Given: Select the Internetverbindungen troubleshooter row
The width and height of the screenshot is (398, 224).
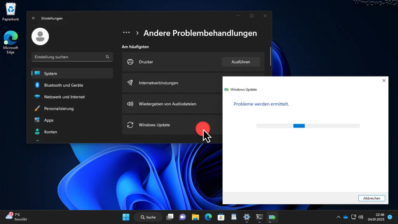Looking at the screenshot, I should (x=172, y=83).
